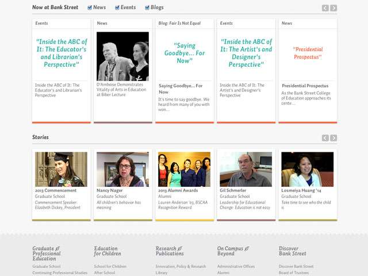Image resolution: width=368 pixels, height=276 pixels.
Task: Click the bold 'Presidential Prospectus' title text
Action: pos(305,86)
